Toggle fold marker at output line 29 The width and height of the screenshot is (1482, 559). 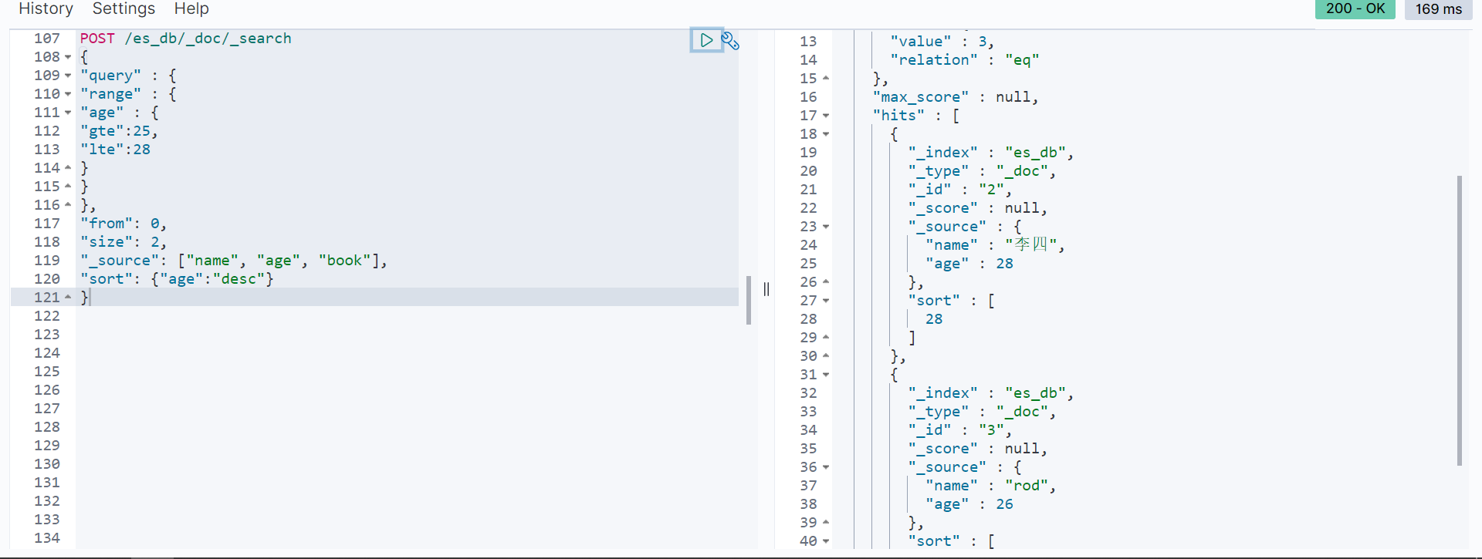826,337
